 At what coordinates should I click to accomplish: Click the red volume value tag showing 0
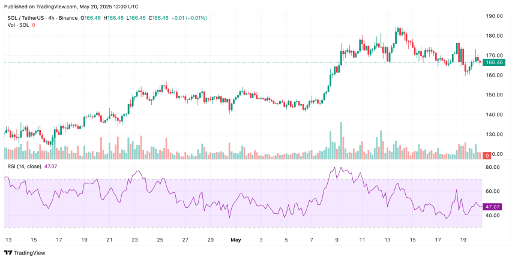487,155
